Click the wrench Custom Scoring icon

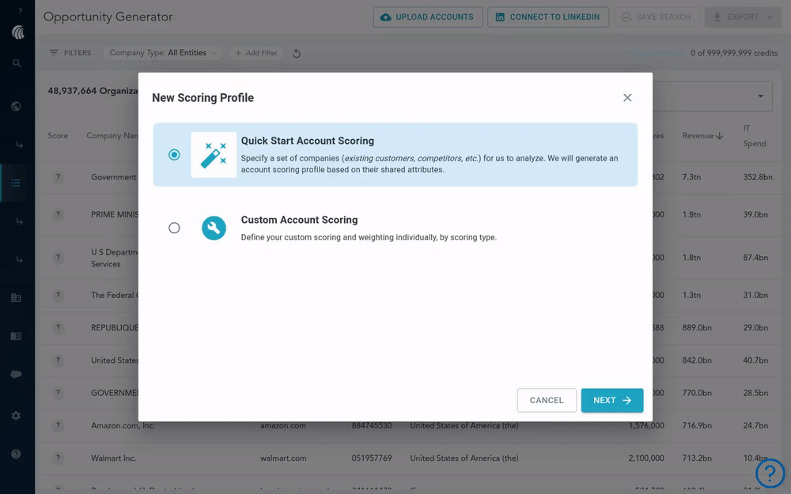pos(214,228)
